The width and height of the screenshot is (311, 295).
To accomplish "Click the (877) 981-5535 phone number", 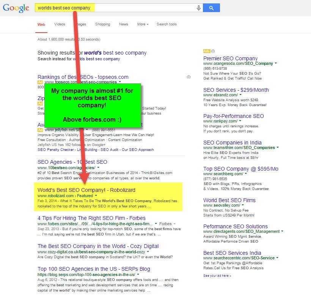I will pos(215,179).
